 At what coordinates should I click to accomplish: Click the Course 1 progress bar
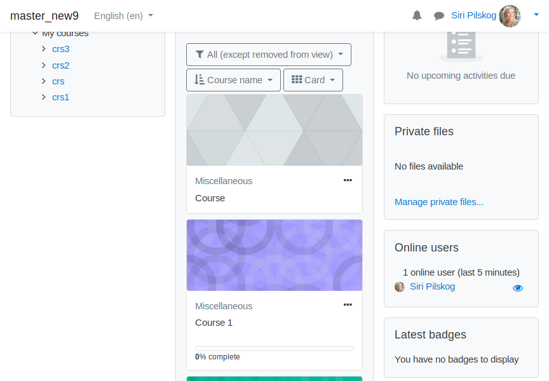[x=274, y=349]
